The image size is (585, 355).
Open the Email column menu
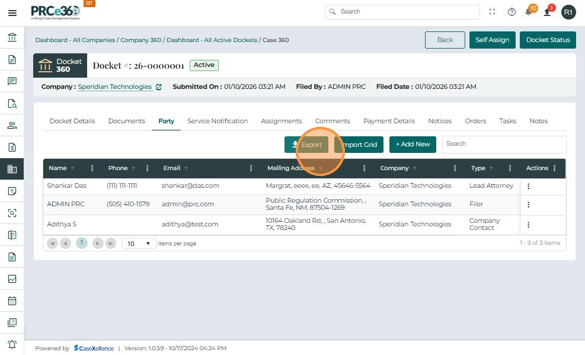pyautogui.click(x=251, y=168)
